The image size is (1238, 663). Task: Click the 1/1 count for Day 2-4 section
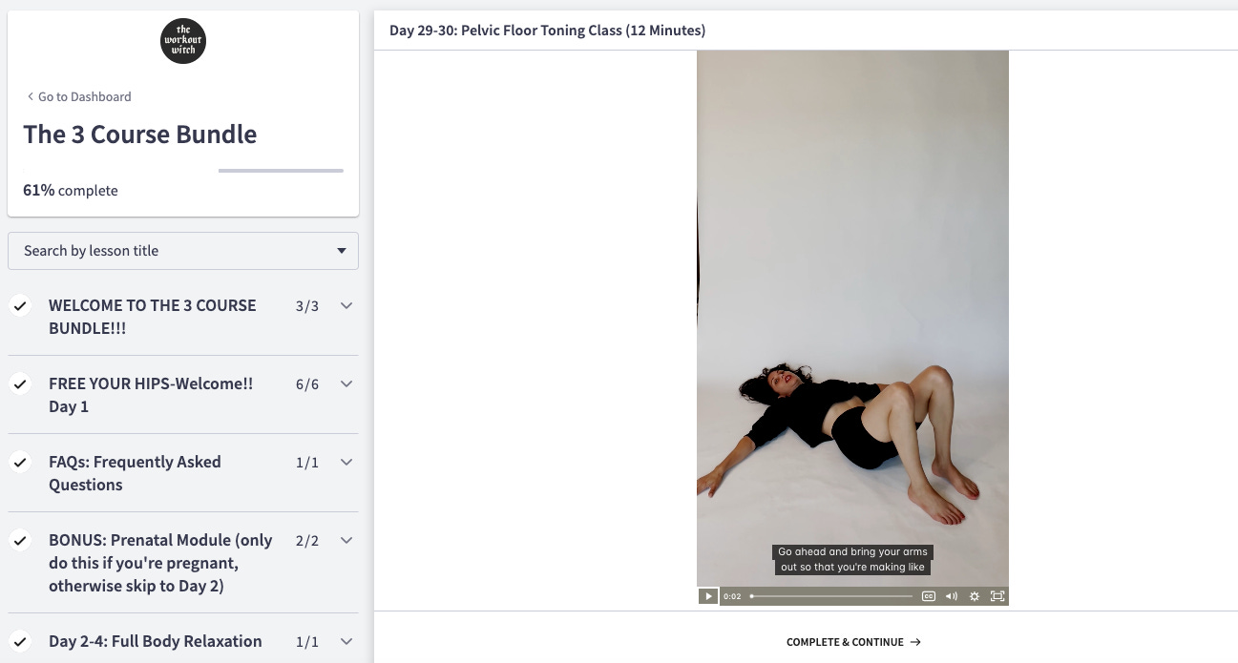pyautogui.click(x=307, y=642)
